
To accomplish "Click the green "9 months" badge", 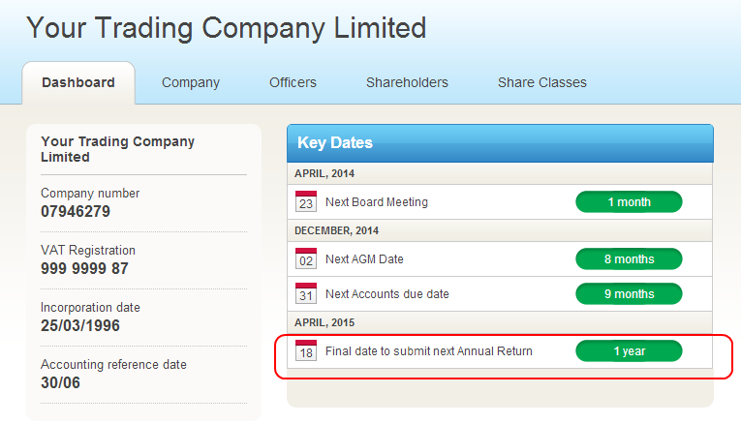I will (629, 293).
